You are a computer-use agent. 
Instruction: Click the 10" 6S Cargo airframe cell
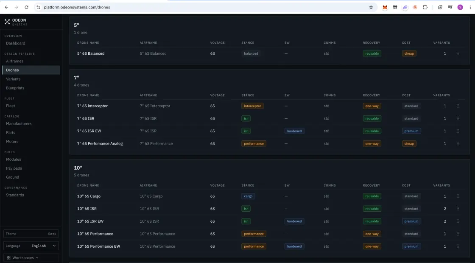click(x=151, y=196)
